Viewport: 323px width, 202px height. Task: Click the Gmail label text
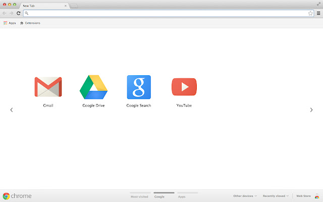point(48,106)
